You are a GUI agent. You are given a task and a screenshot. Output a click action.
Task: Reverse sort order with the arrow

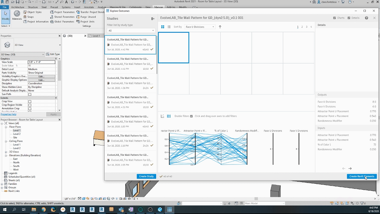(x=220, y=27)
